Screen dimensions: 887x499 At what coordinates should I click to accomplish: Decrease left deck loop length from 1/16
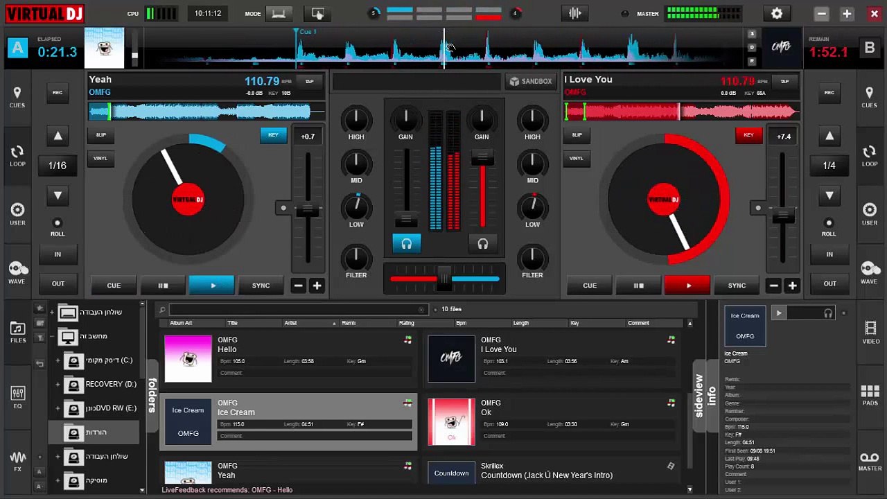tap(58, 195)
